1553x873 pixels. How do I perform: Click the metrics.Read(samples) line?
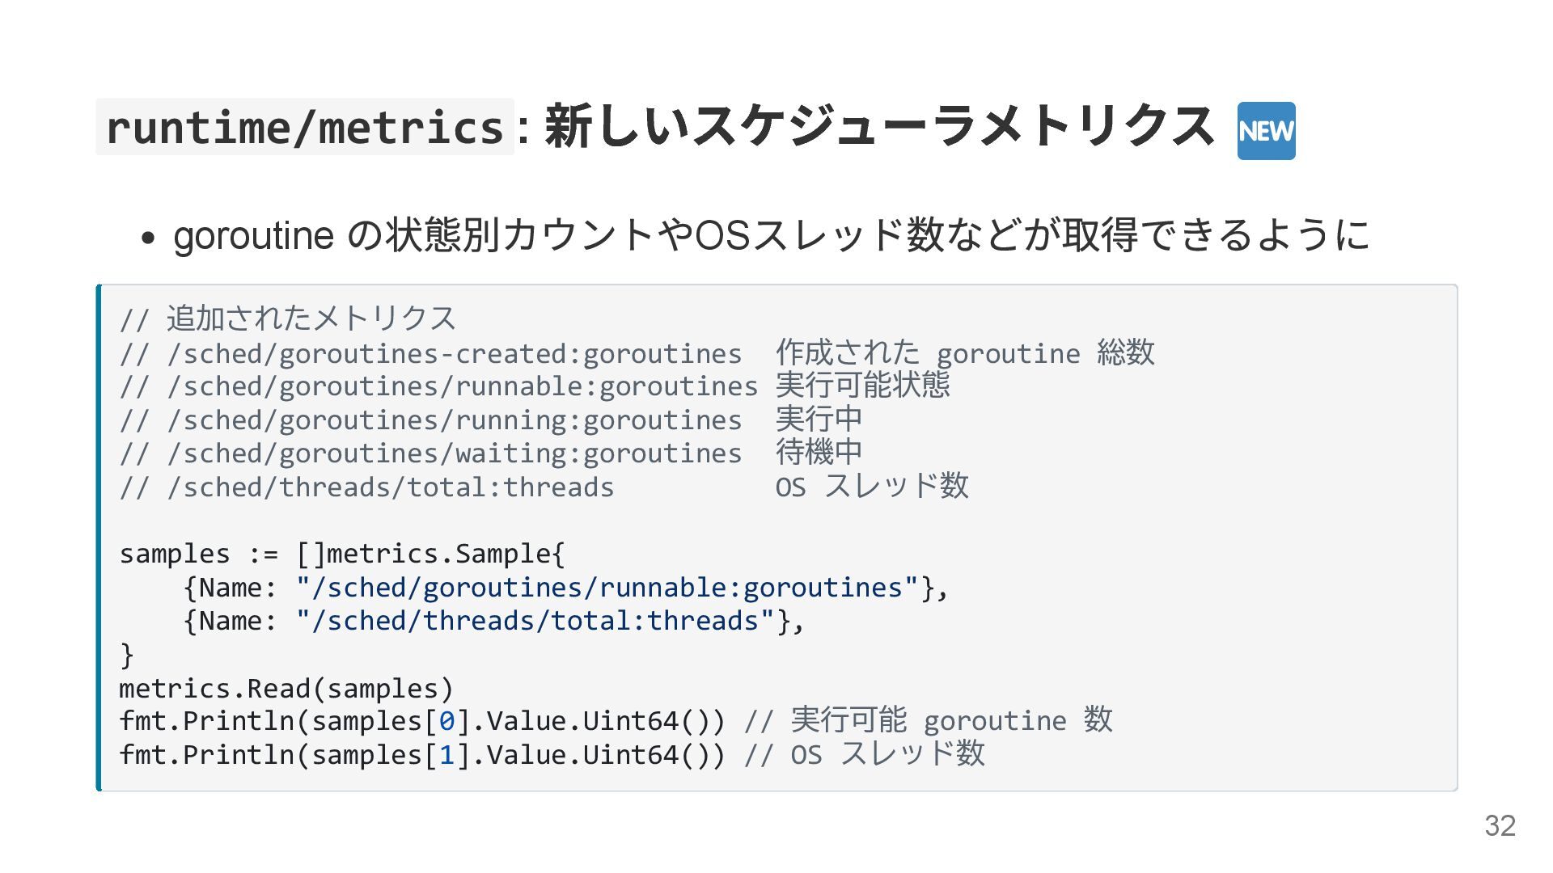[286, 689]
